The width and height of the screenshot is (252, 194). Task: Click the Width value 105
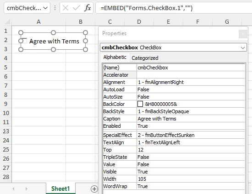tap(191, 179)
